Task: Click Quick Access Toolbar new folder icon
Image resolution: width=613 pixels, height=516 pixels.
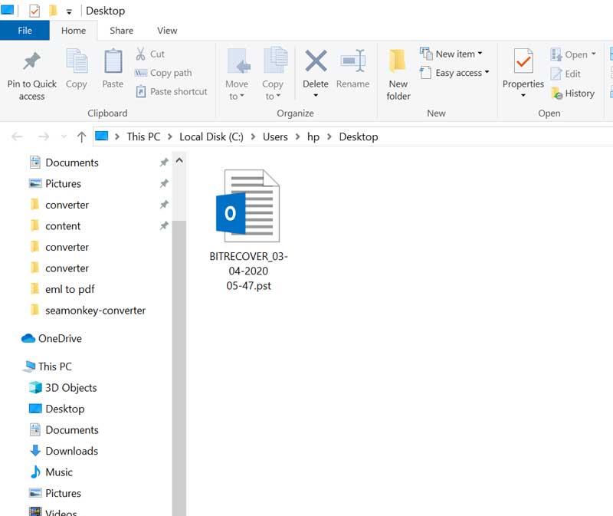Action: (x=53, y=11)
